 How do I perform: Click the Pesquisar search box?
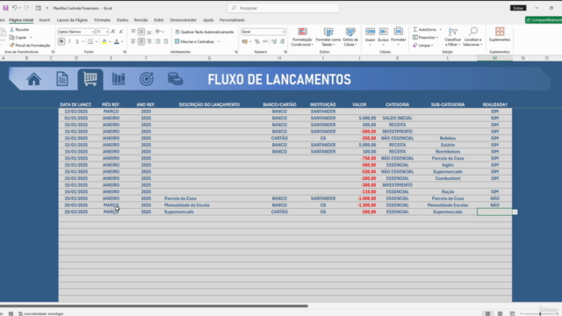coord(284,8)
